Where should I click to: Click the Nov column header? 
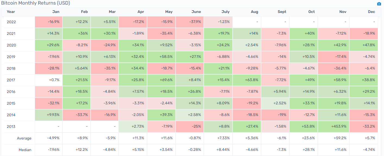343,12
